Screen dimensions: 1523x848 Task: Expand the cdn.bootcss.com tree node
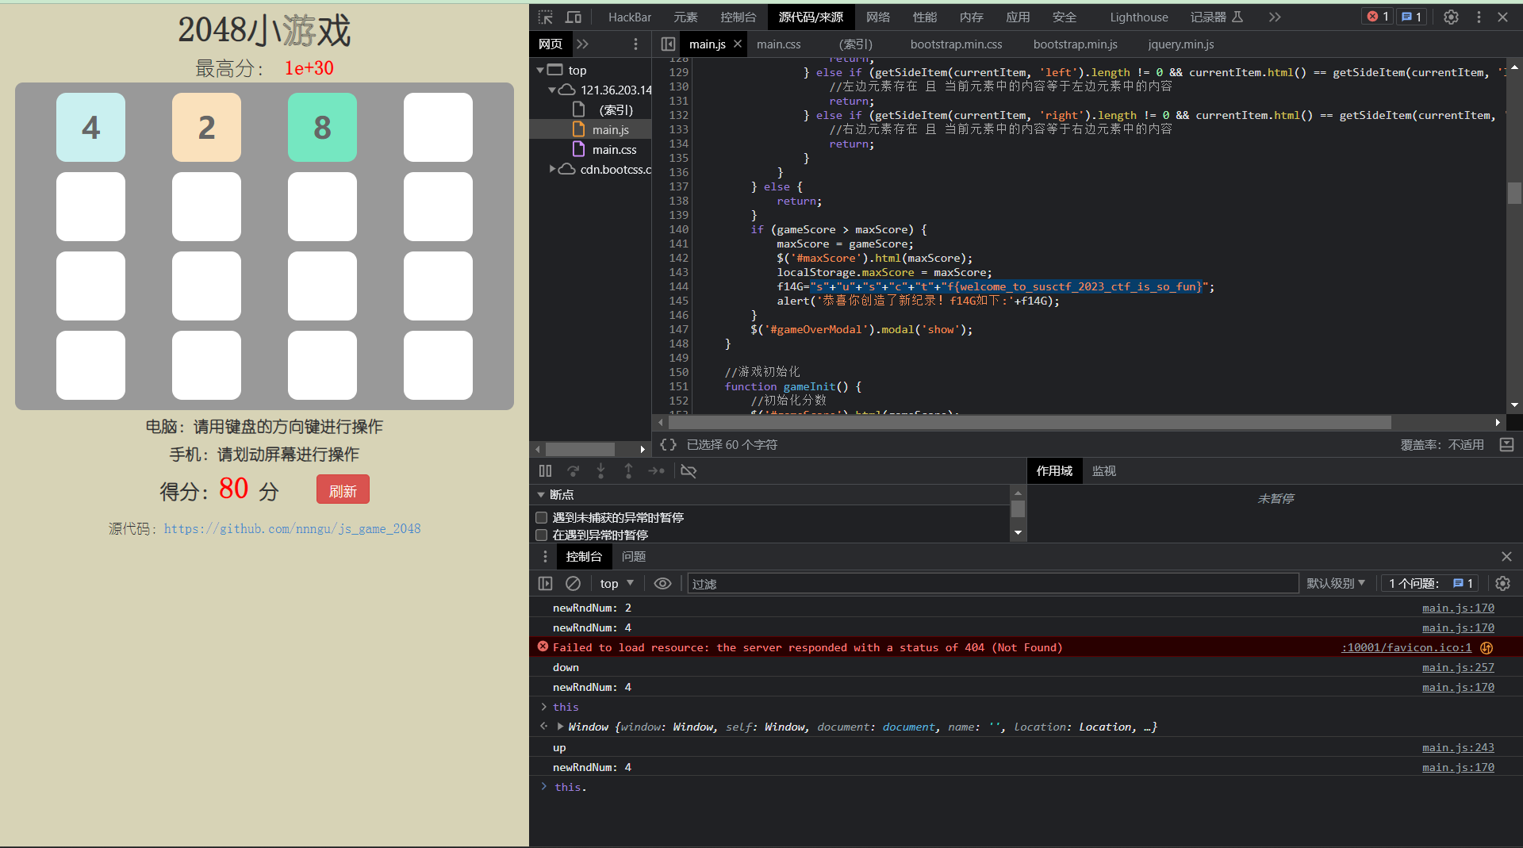(x=553, y=169)
